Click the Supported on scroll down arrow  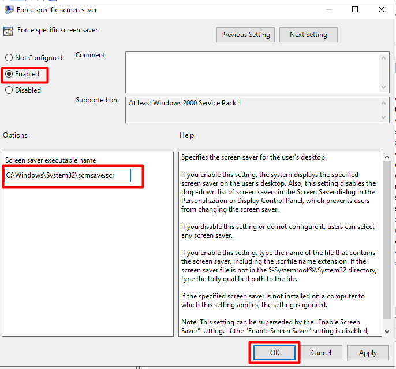(384, 117)
